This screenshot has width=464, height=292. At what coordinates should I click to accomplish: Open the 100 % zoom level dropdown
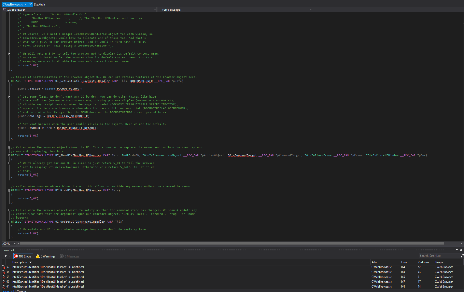pos(15,244)
